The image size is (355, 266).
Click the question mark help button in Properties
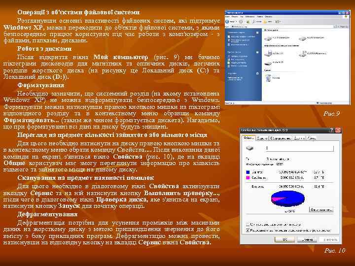pyautogui.click(x=331, y=130)
